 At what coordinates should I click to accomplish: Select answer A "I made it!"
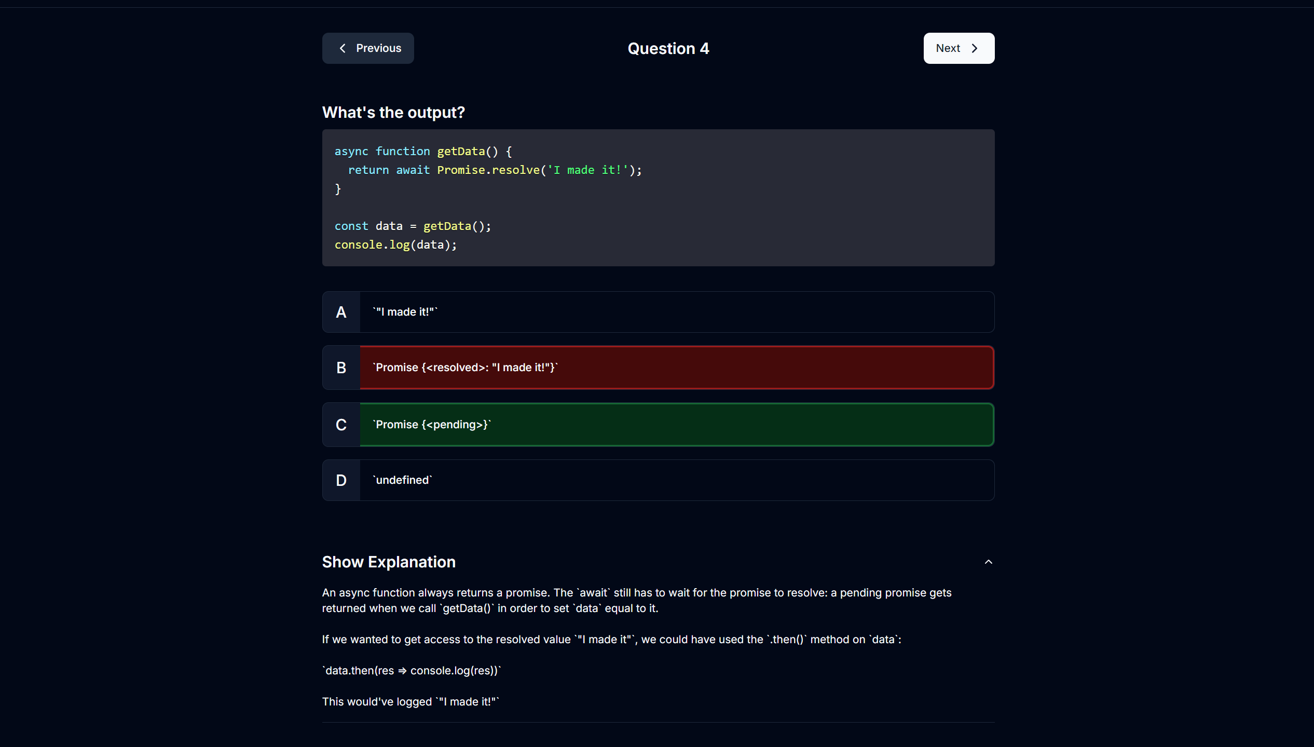click(658, 312)
